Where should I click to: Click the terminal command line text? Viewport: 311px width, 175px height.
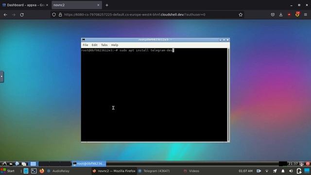[127, 51]
